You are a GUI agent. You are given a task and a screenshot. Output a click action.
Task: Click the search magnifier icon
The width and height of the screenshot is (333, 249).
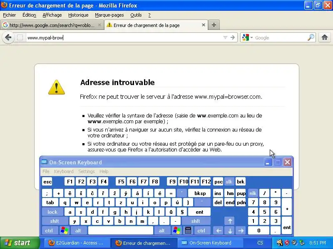311,37
